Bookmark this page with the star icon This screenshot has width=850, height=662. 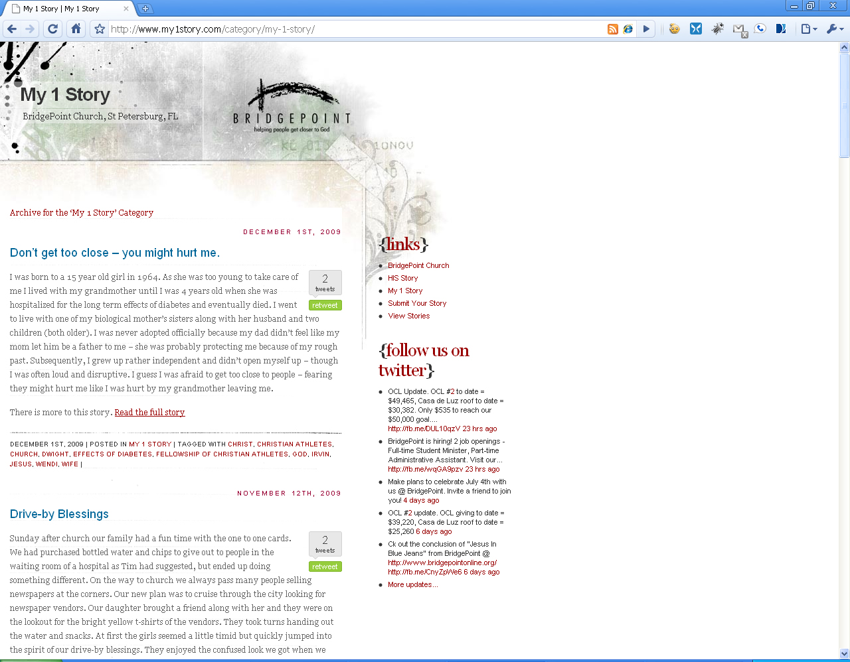(100, 29)
